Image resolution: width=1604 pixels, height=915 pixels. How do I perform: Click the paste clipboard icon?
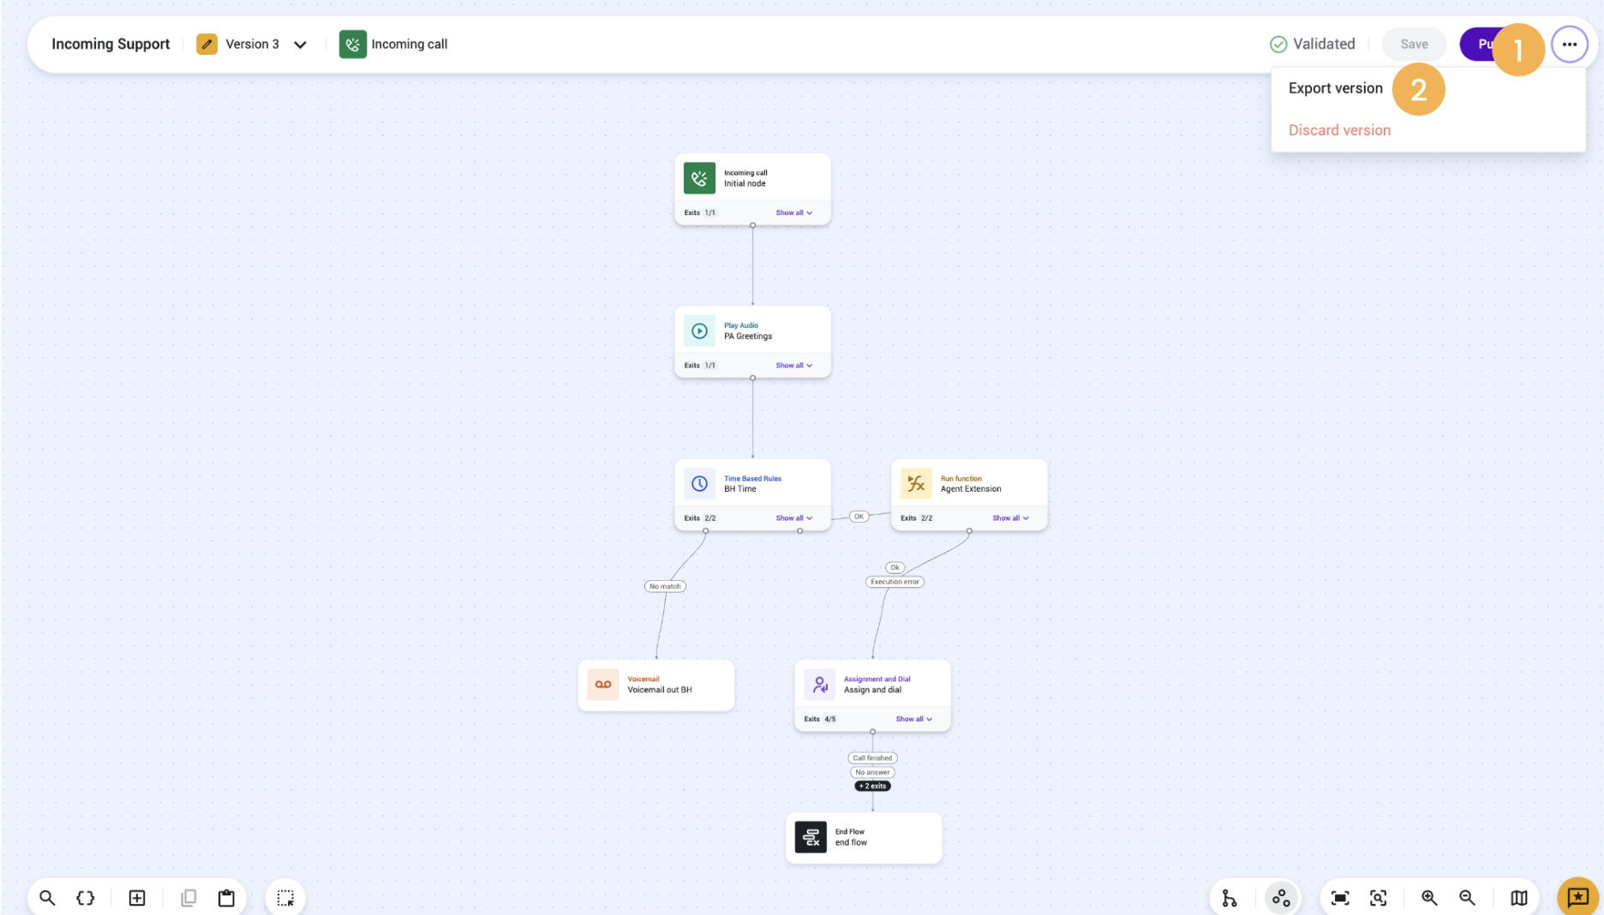[x=226, y=897]
